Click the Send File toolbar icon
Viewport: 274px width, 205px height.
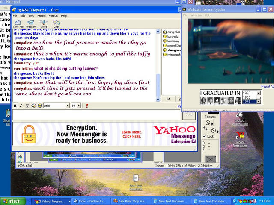click(x=18, y=24)
